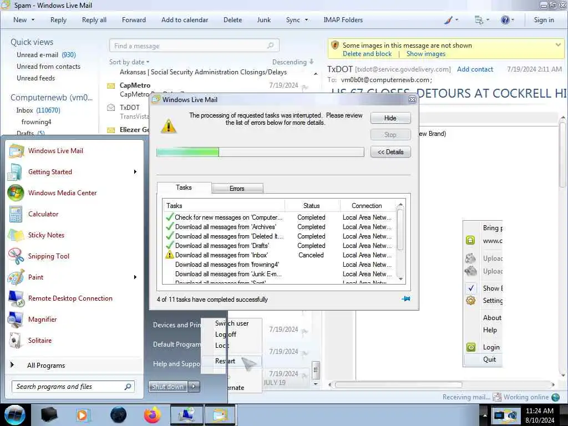Click the Hide button in dialog

pyautogui.click(x=390, y=118)
